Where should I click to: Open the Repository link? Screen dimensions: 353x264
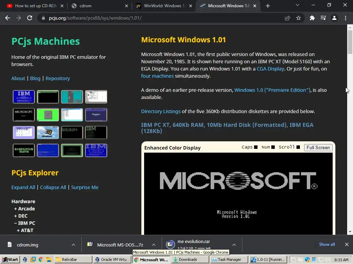58,78
